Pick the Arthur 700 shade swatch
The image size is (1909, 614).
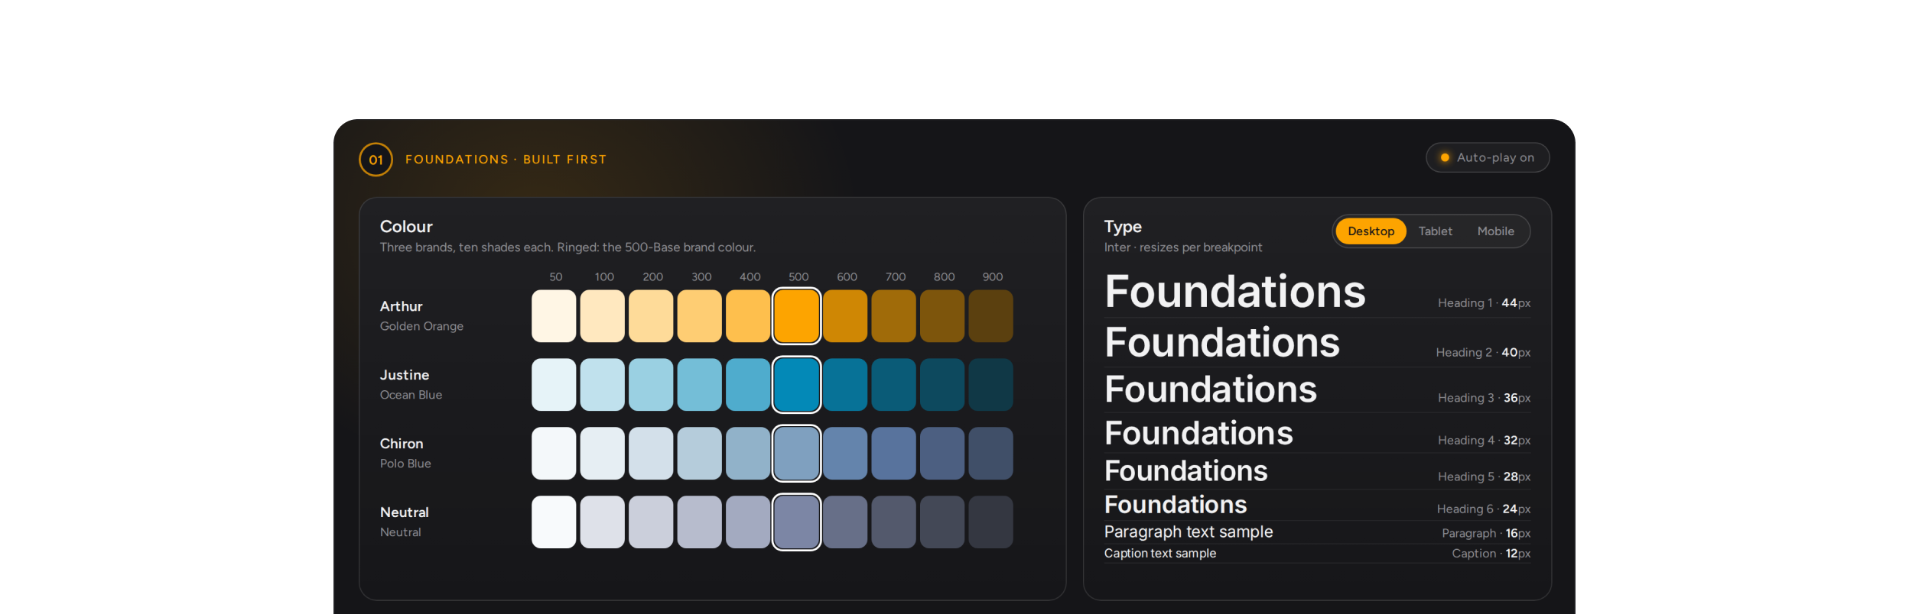pos(893,316)
